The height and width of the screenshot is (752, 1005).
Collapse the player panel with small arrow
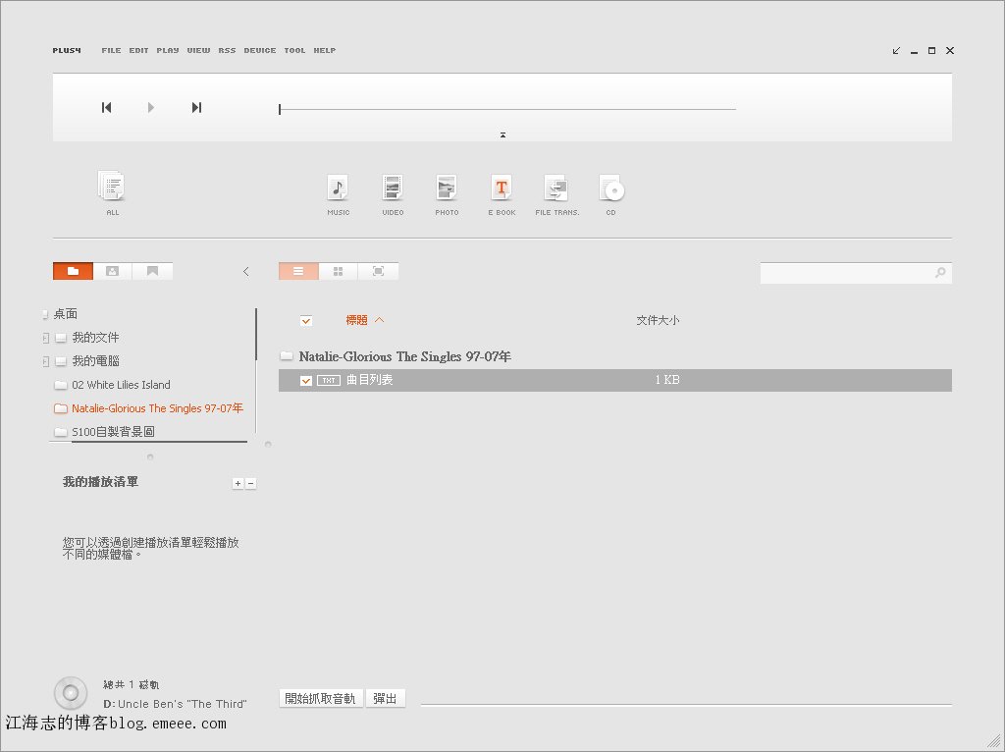[x=503, y=135]
